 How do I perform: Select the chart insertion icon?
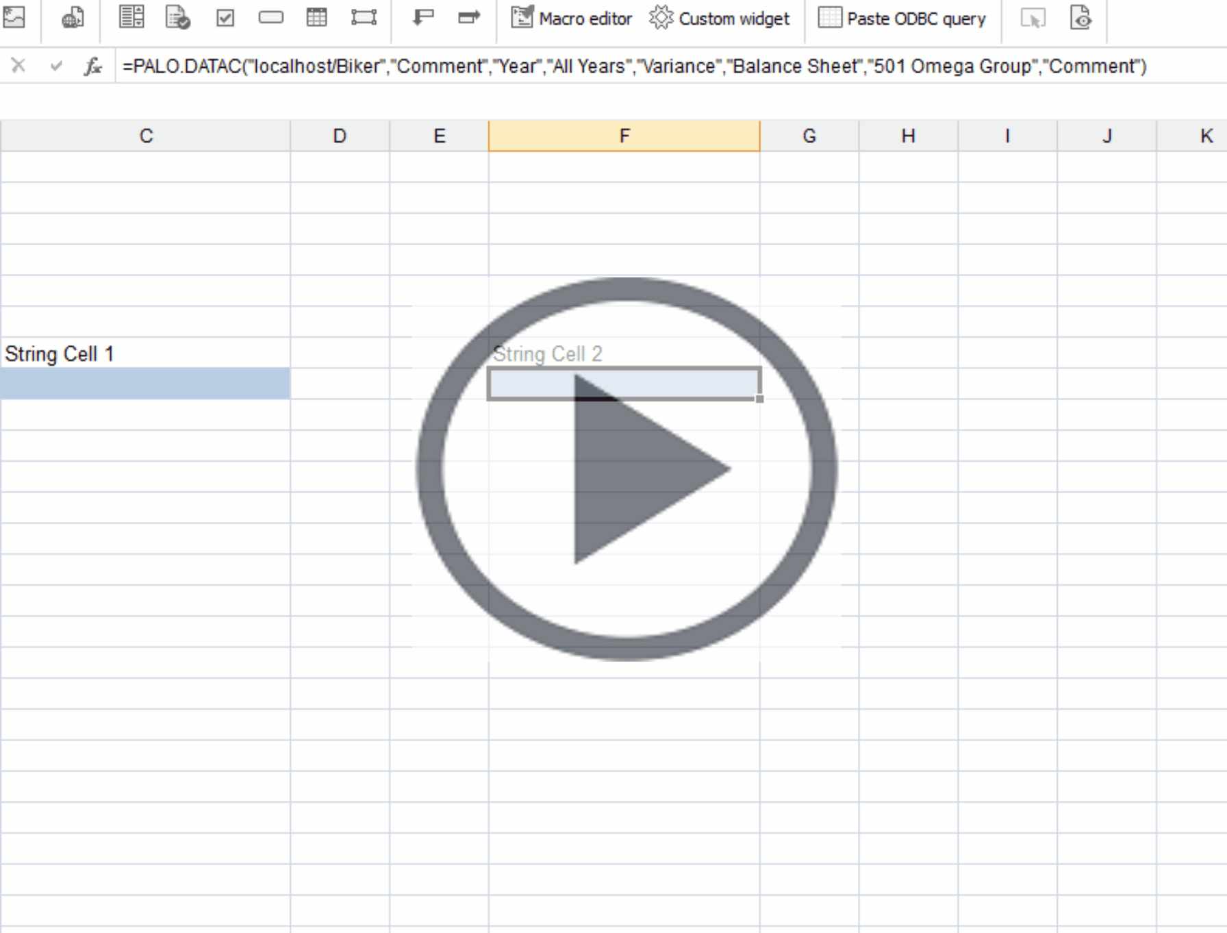click(71, 18)
